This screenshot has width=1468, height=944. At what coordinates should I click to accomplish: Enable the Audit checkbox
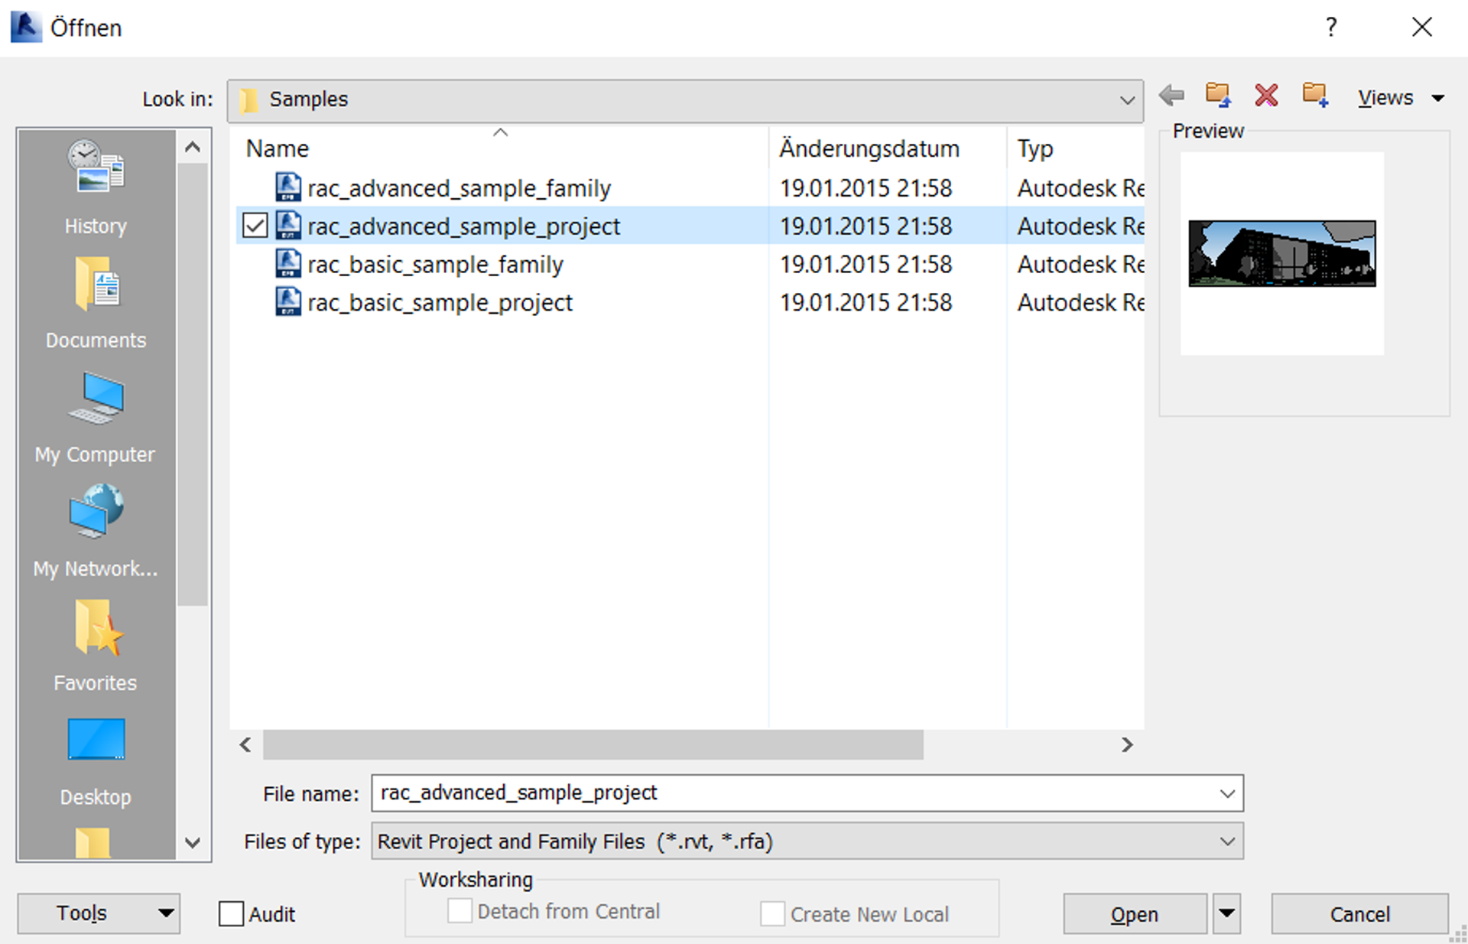pos(231,913)
